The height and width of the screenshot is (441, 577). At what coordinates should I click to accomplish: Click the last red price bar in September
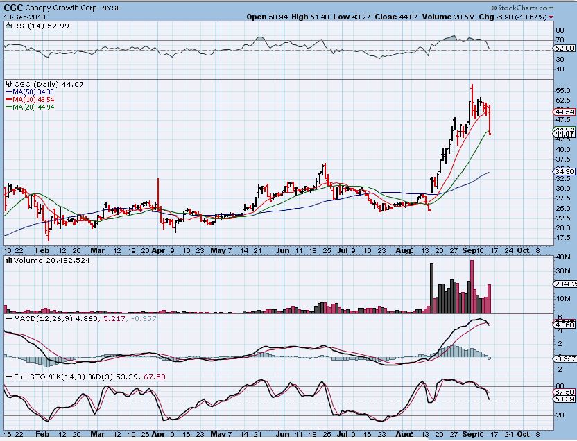coord(490,119)
